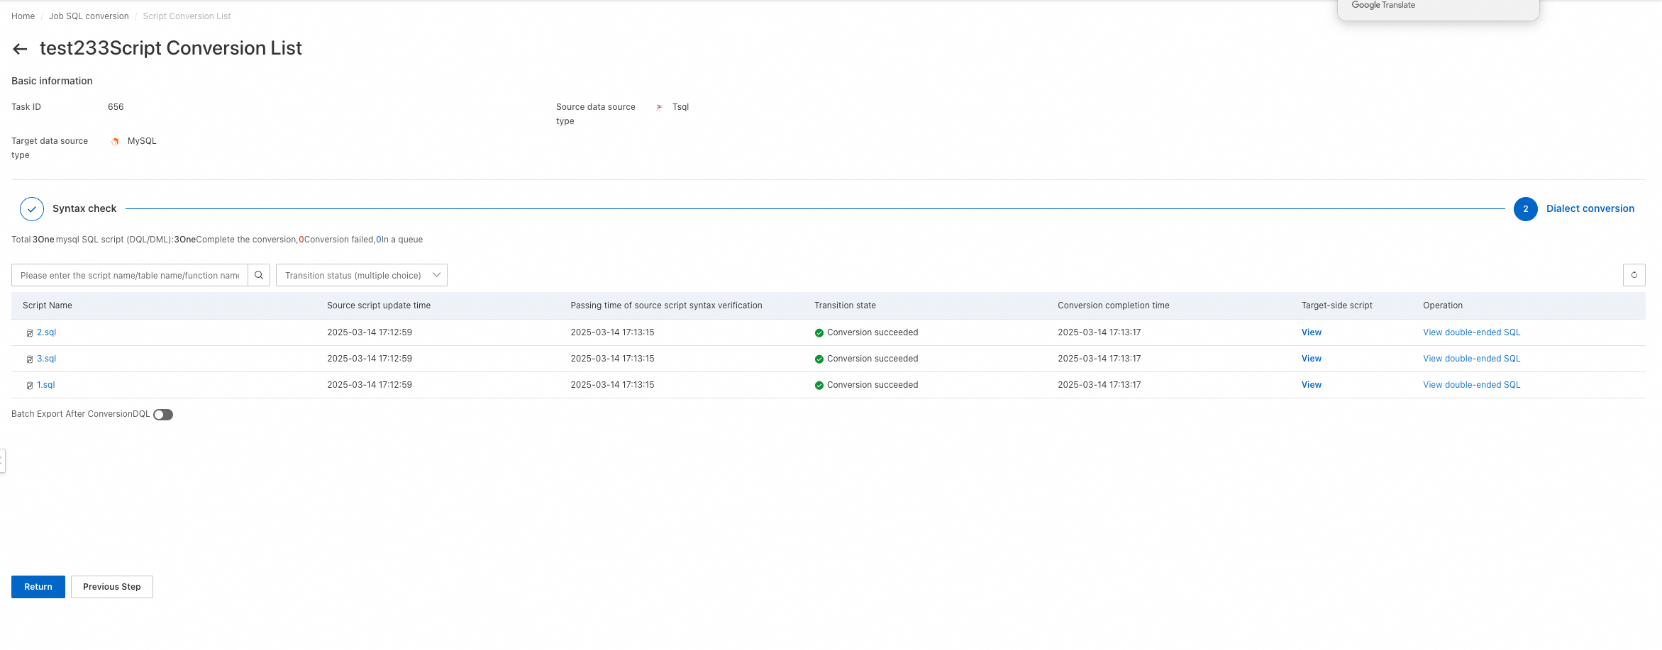
Task: Click the Tsql source type icon
Action: [x=660, y=107]
